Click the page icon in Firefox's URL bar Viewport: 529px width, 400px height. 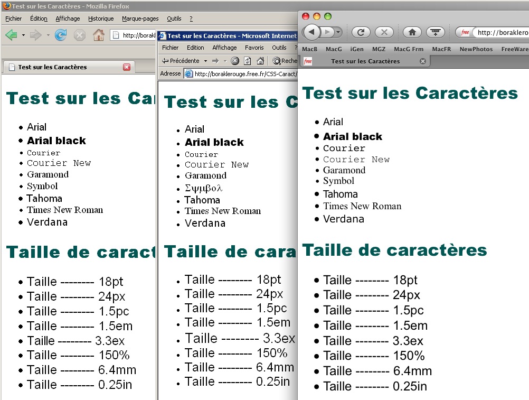coord(116,35)
